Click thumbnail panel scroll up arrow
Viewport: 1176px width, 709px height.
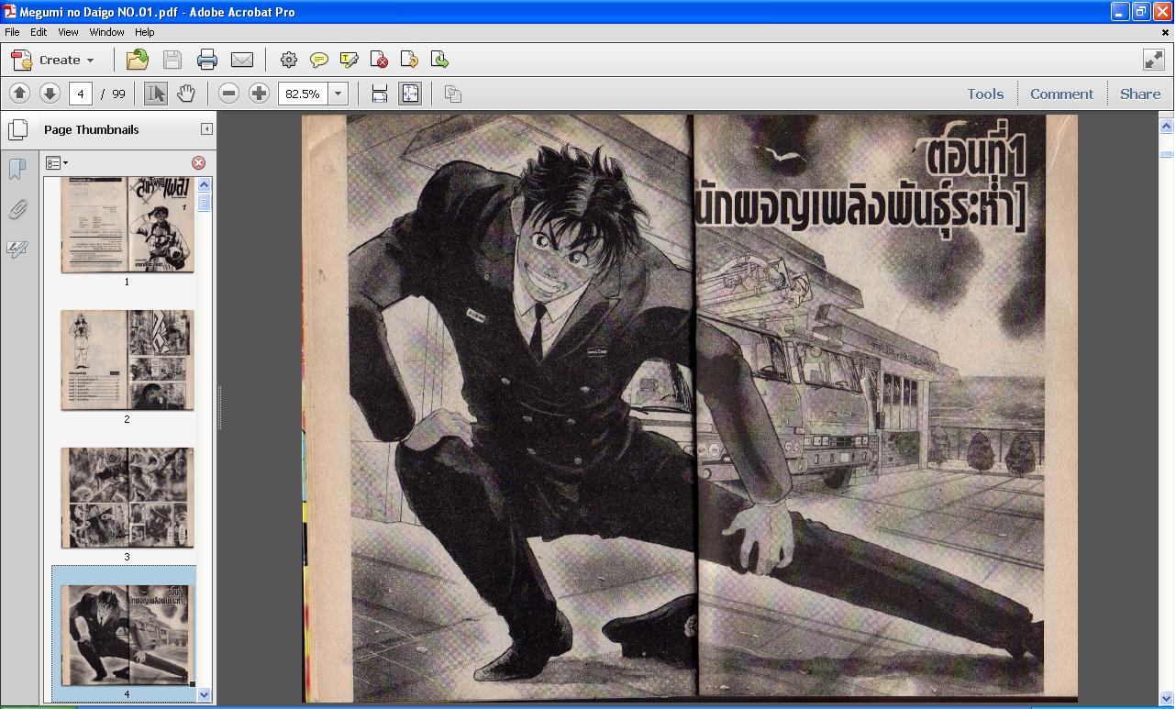[x=205, y=184]
